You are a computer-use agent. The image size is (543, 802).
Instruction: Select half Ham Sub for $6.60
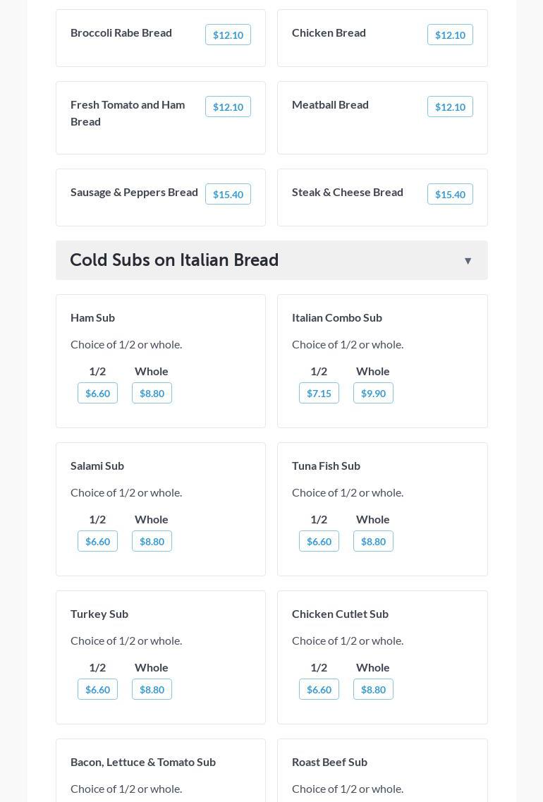[x=97, y=393]
